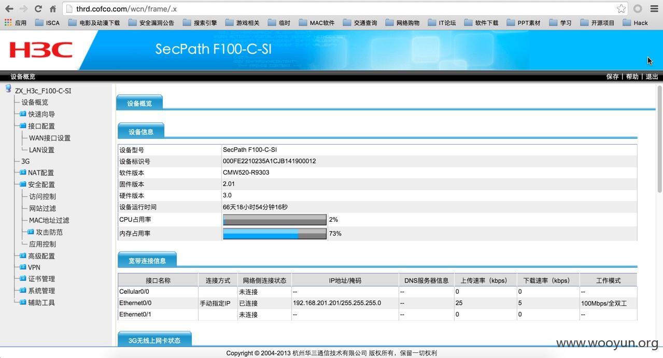The width and height of the screenshot is (663, 358).
Task: Click 保存 in the top bar
Action: point(612,77)
